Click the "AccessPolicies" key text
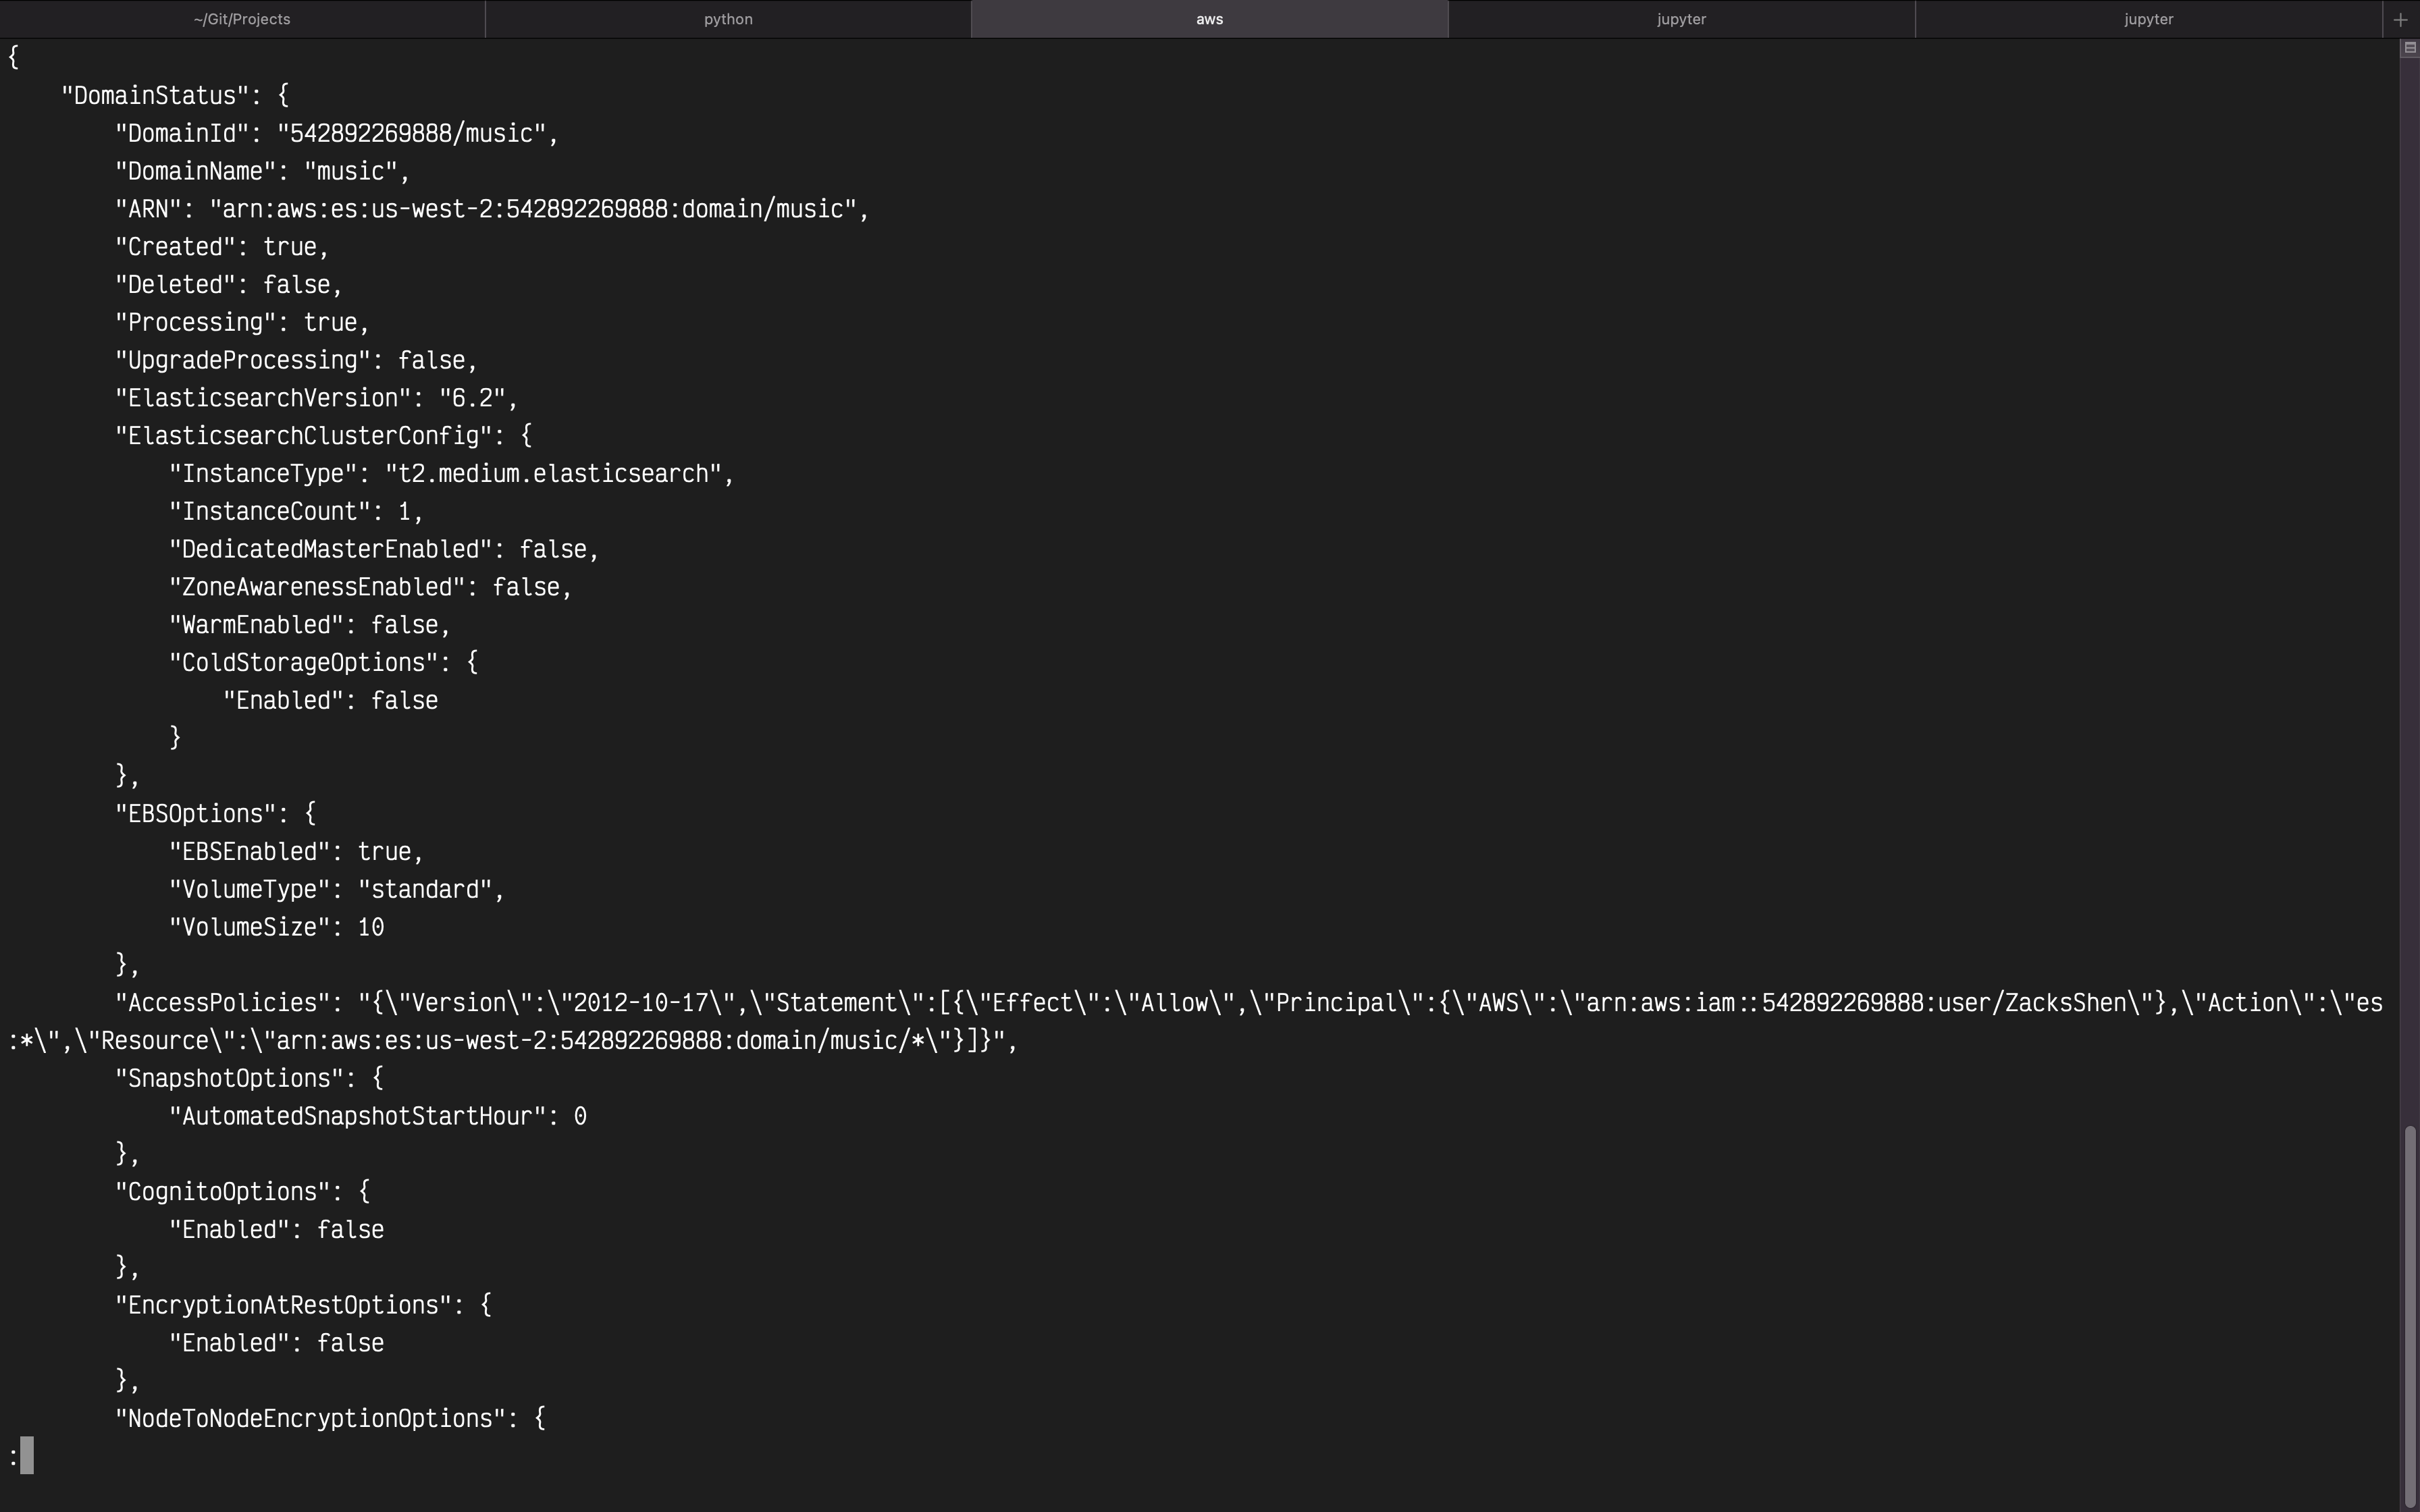The width and height of the screenshot is (2420, 1512). [223, 1004]
